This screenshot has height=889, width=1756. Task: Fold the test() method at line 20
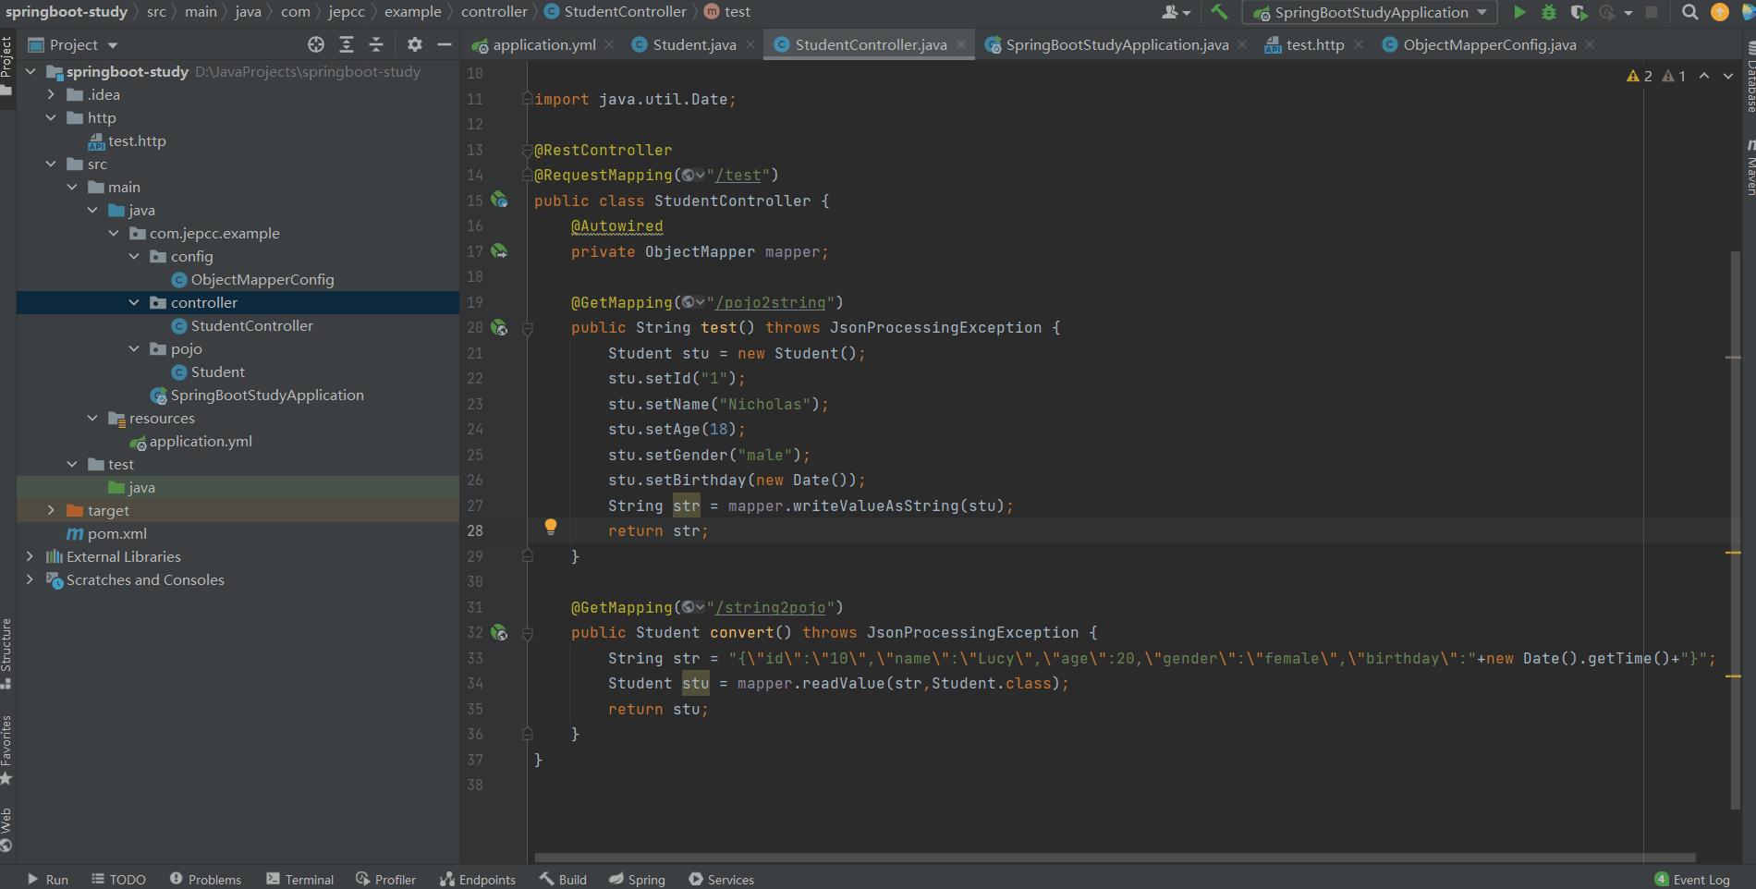coord(527,328)
